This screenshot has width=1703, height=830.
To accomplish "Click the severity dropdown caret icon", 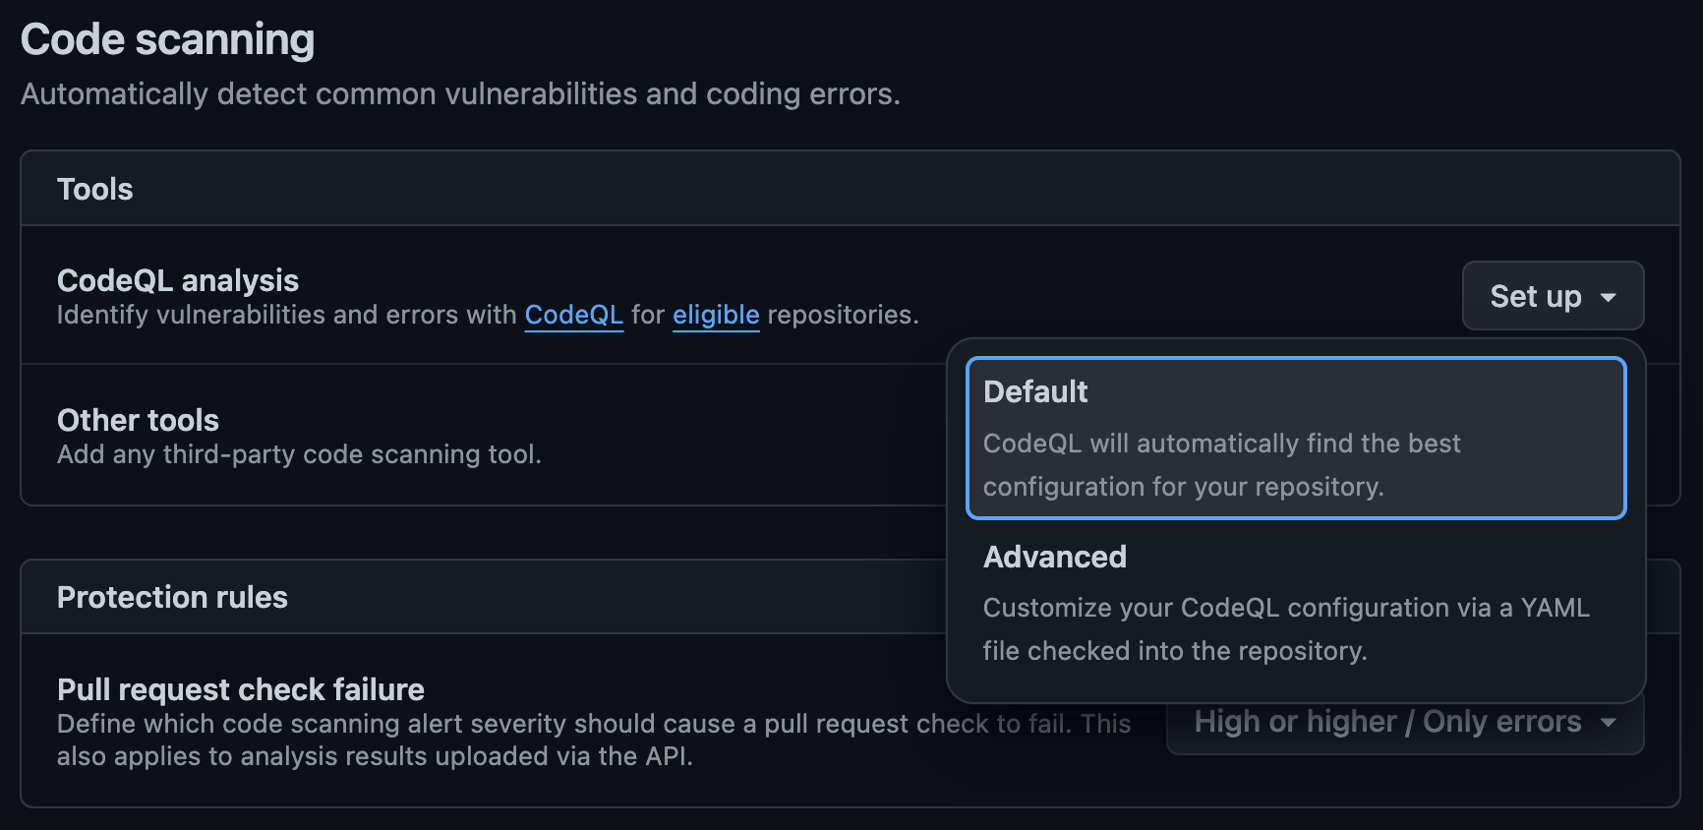I will click(x=1610, y=722).
